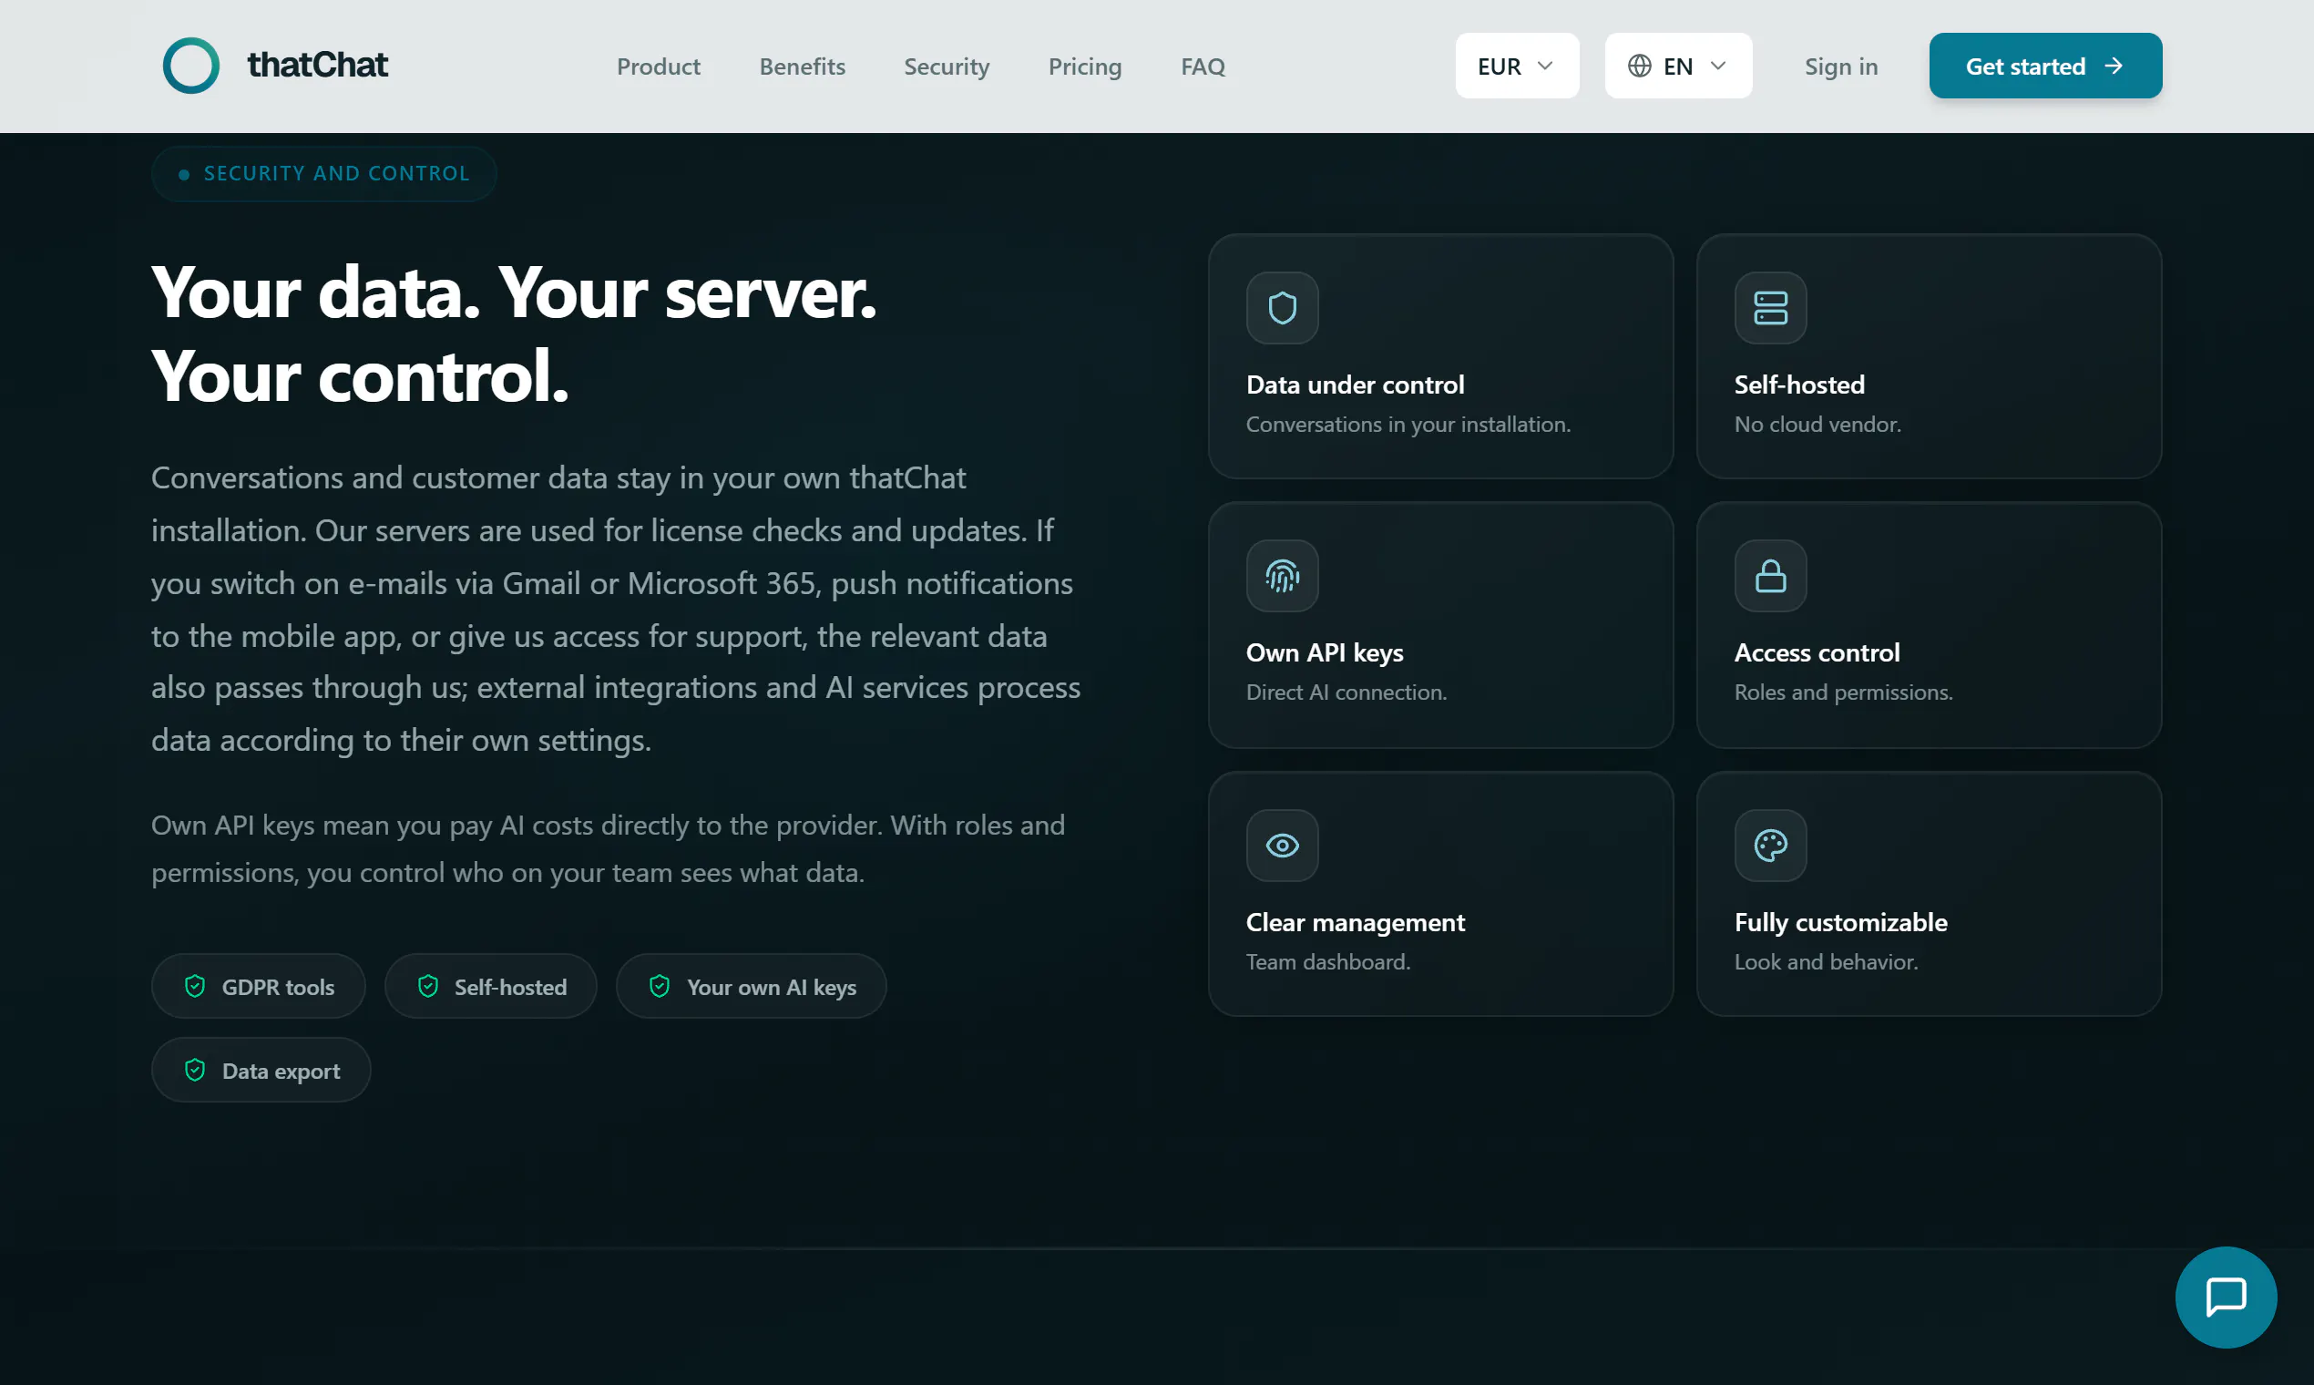Navigate to Security section in header
The height and width of the screenshot is (1385, 2314).
point(947,67)
